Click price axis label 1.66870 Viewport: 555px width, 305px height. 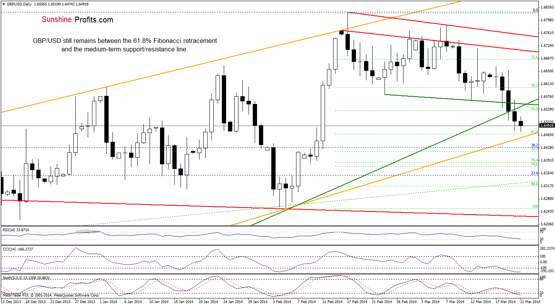tap(547, 58)
